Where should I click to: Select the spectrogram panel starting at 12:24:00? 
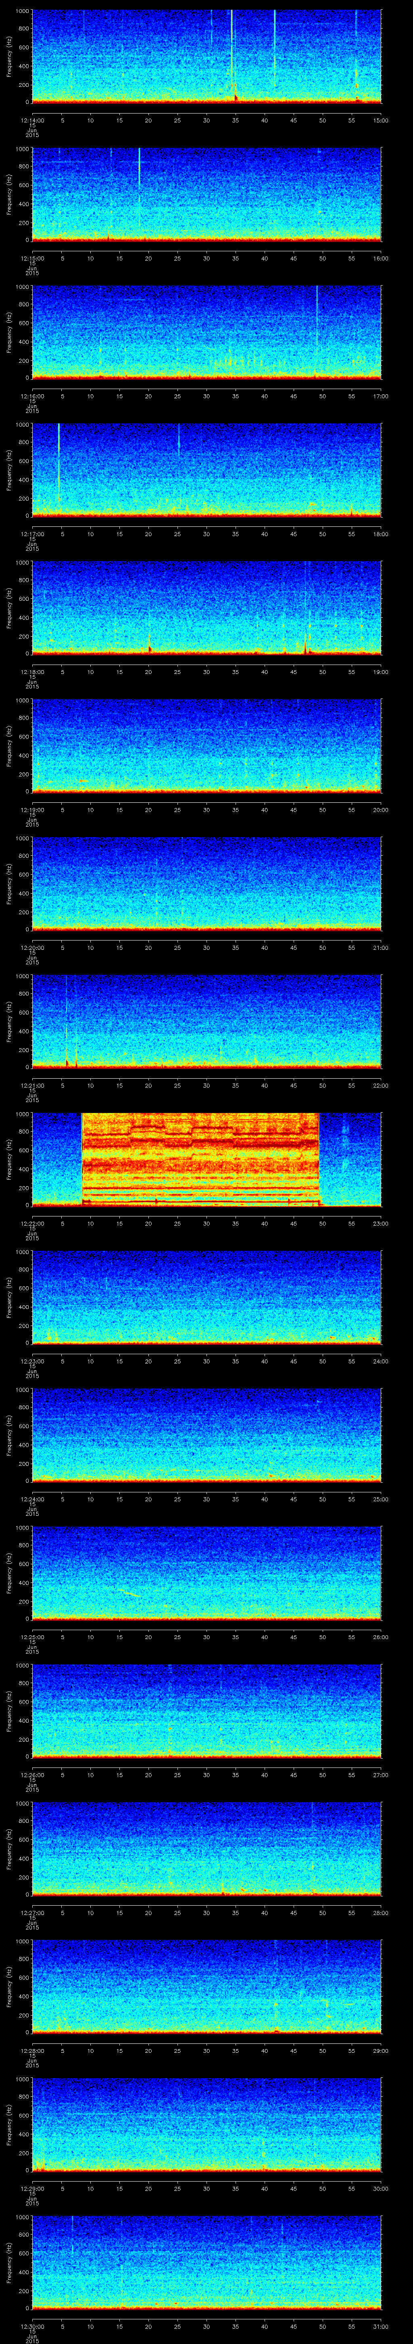click(x=206, y=1435)
